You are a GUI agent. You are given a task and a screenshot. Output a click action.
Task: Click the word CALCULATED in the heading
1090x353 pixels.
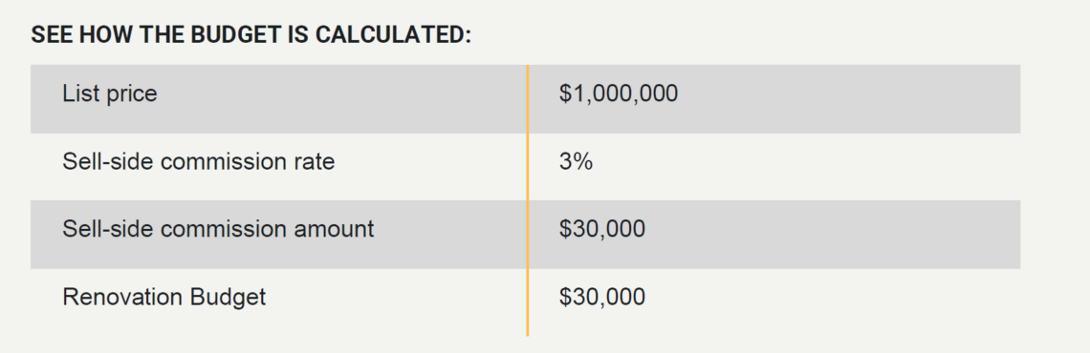pos(393,35)
